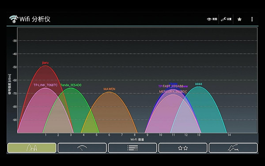This screenshot has height=166, width=265.
Task: Select the MERCURY_360BDC network label
Action: [173, 92]
